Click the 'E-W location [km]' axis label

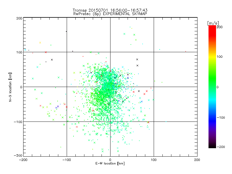click(x=110, y=164)
